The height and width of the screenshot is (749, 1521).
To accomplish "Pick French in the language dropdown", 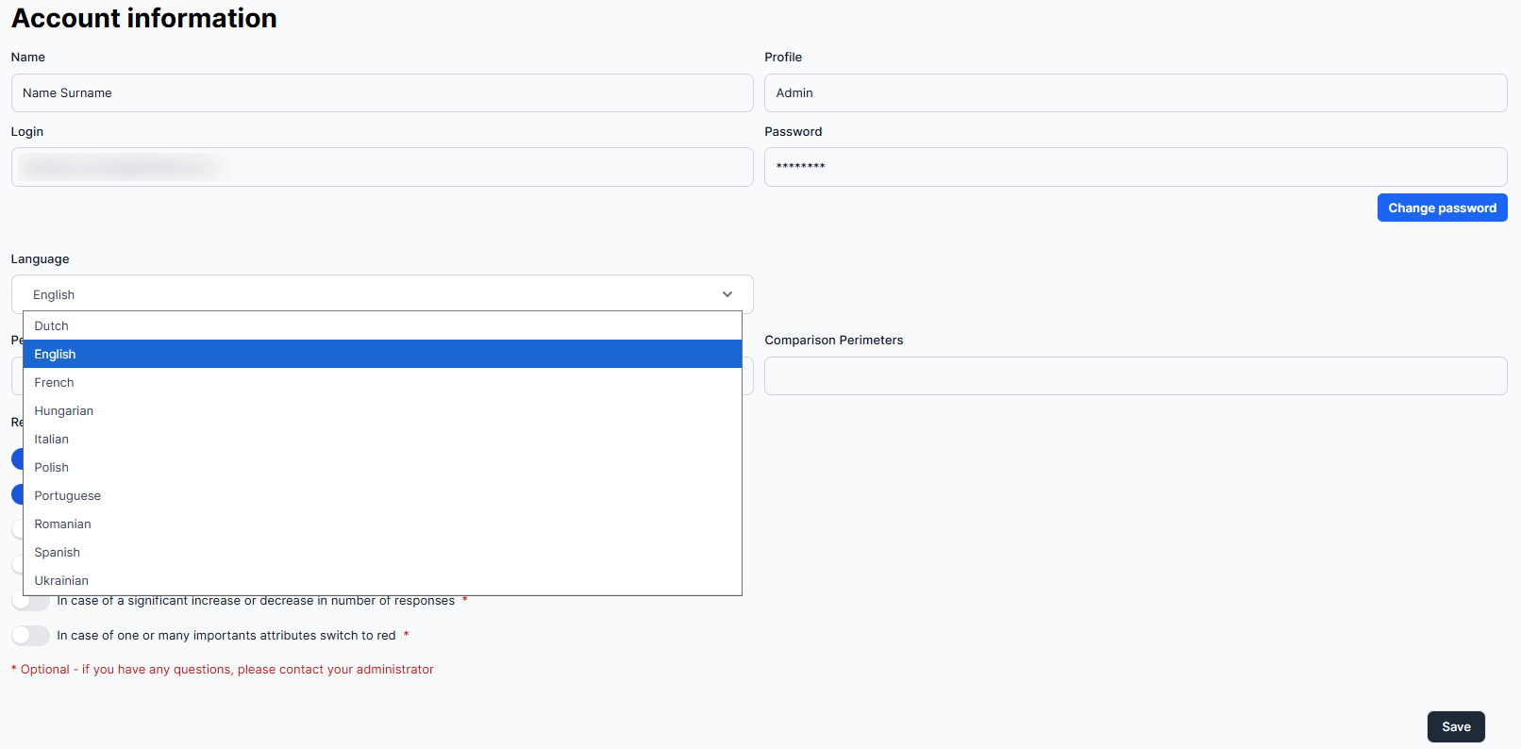I will click(54, 383).
